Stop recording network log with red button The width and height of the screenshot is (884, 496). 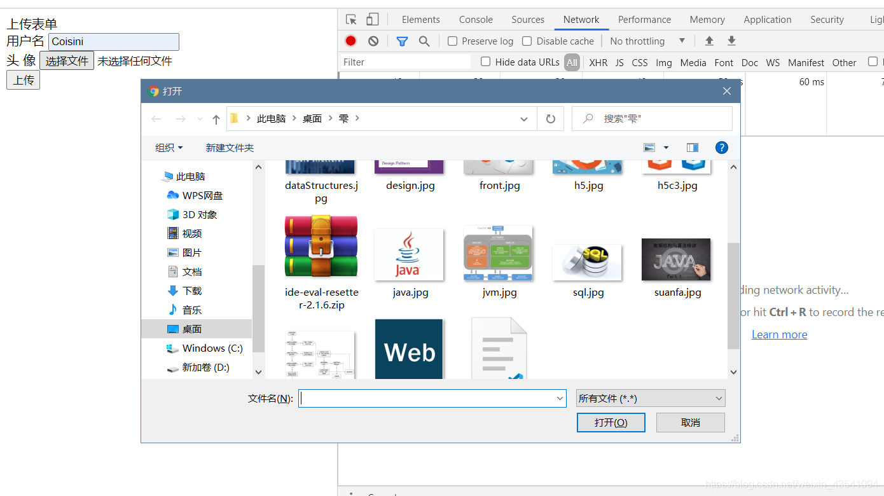pyautogui.click(x=350, y=41)
